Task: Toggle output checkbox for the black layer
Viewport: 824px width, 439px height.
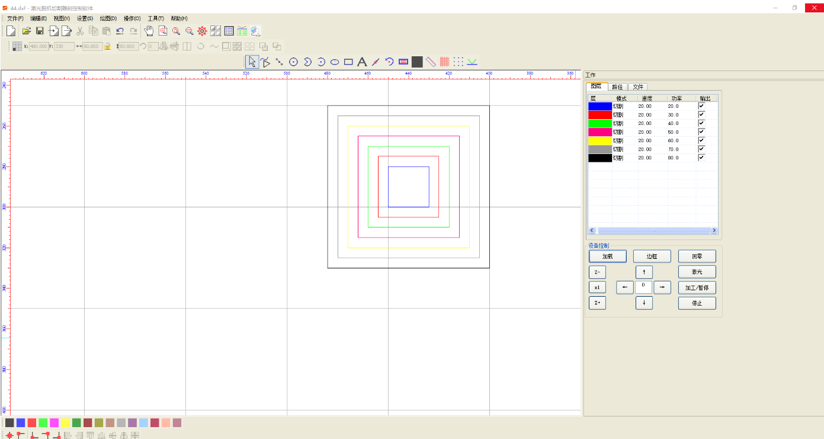Action: tap(701, 158)
